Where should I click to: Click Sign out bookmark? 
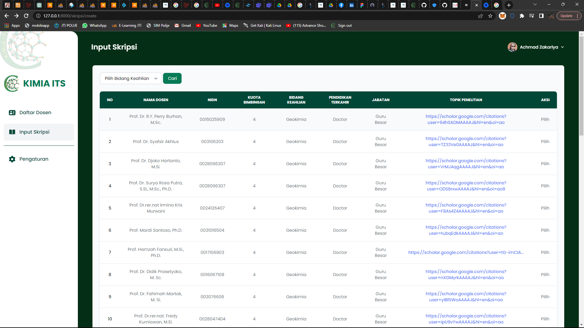click(x=341, y=26)
